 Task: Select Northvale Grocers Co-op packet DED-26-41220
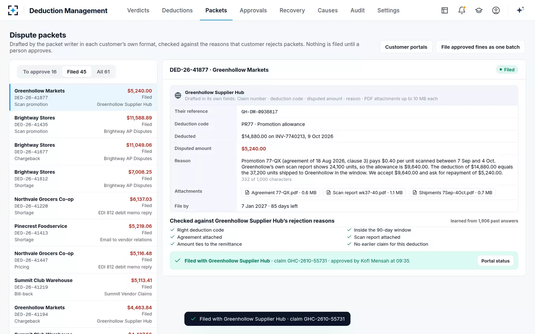(x=83, y=206)
